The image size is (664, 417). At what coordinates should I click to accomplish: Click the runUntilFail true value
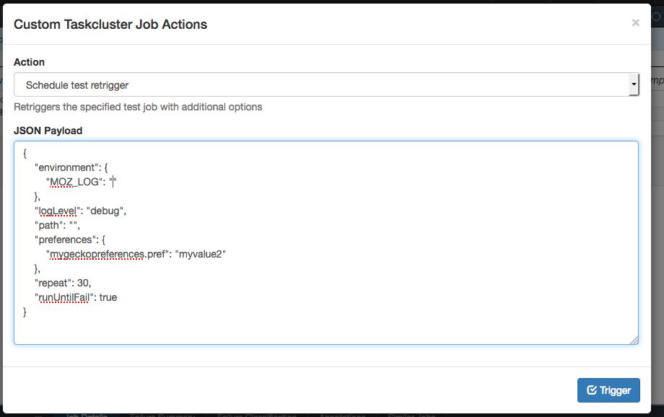(108, 297)
